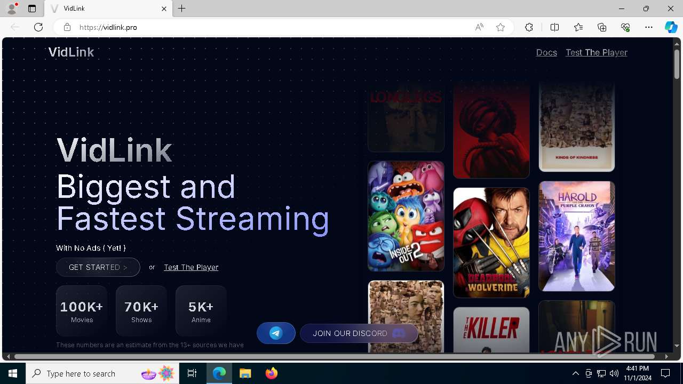Open the faces collage poster at bottom
Viewport: 683px width, 384px height.
tap(406, 317)
